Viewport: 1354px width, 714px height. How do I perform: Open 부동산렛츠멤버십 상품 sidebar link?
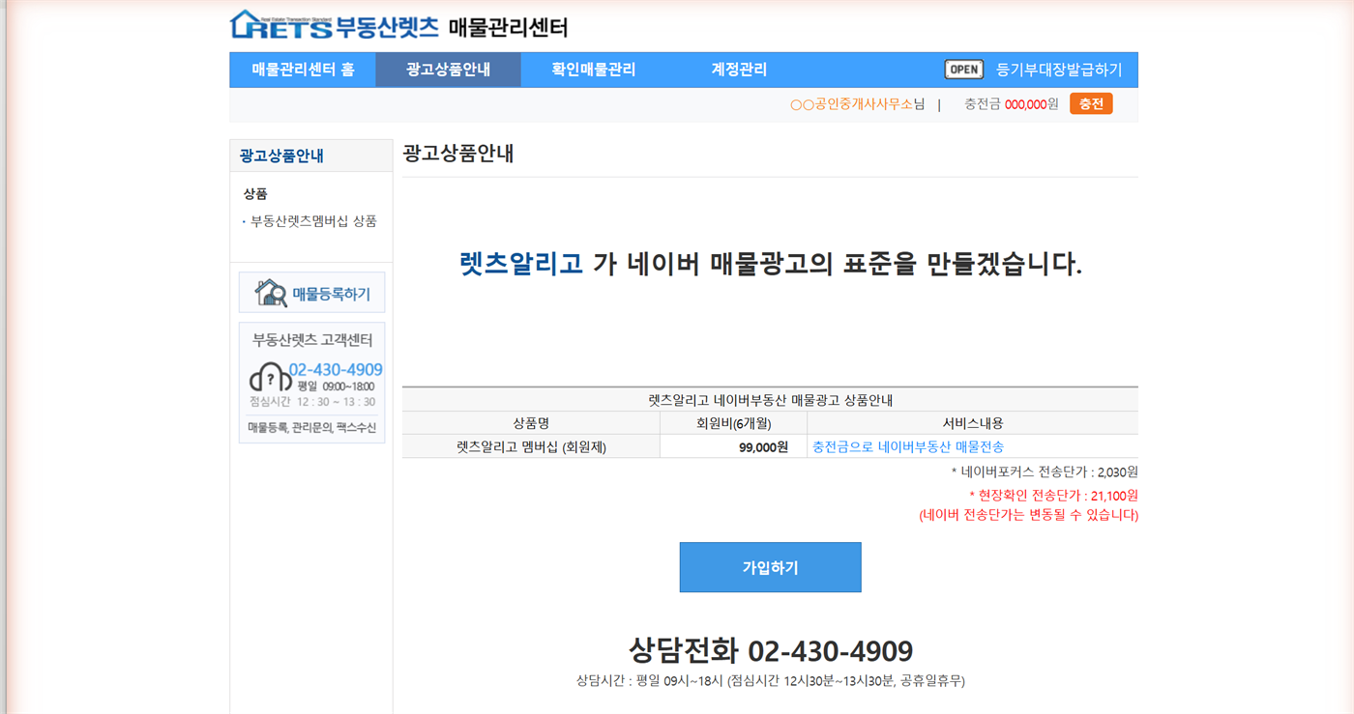pyautogui.click(x=313, y=221)
